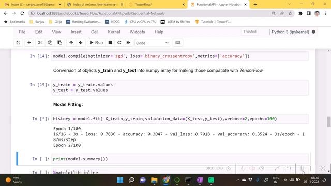Open a new browser tab with the plus button
The image size is (331, 186).
click(x=255, y=5)
